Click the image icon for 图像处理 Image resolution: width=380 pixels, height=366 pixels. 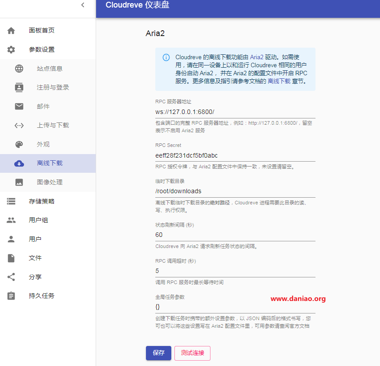point(19,182)
